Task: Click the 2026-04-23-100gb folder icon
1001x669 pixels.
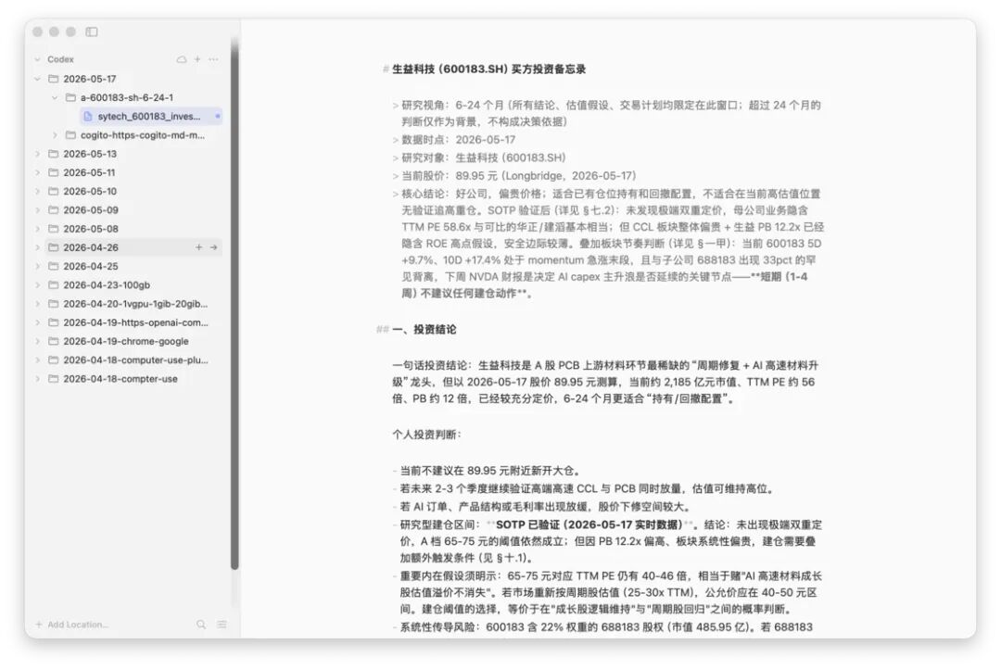Action: click(54, 284)
